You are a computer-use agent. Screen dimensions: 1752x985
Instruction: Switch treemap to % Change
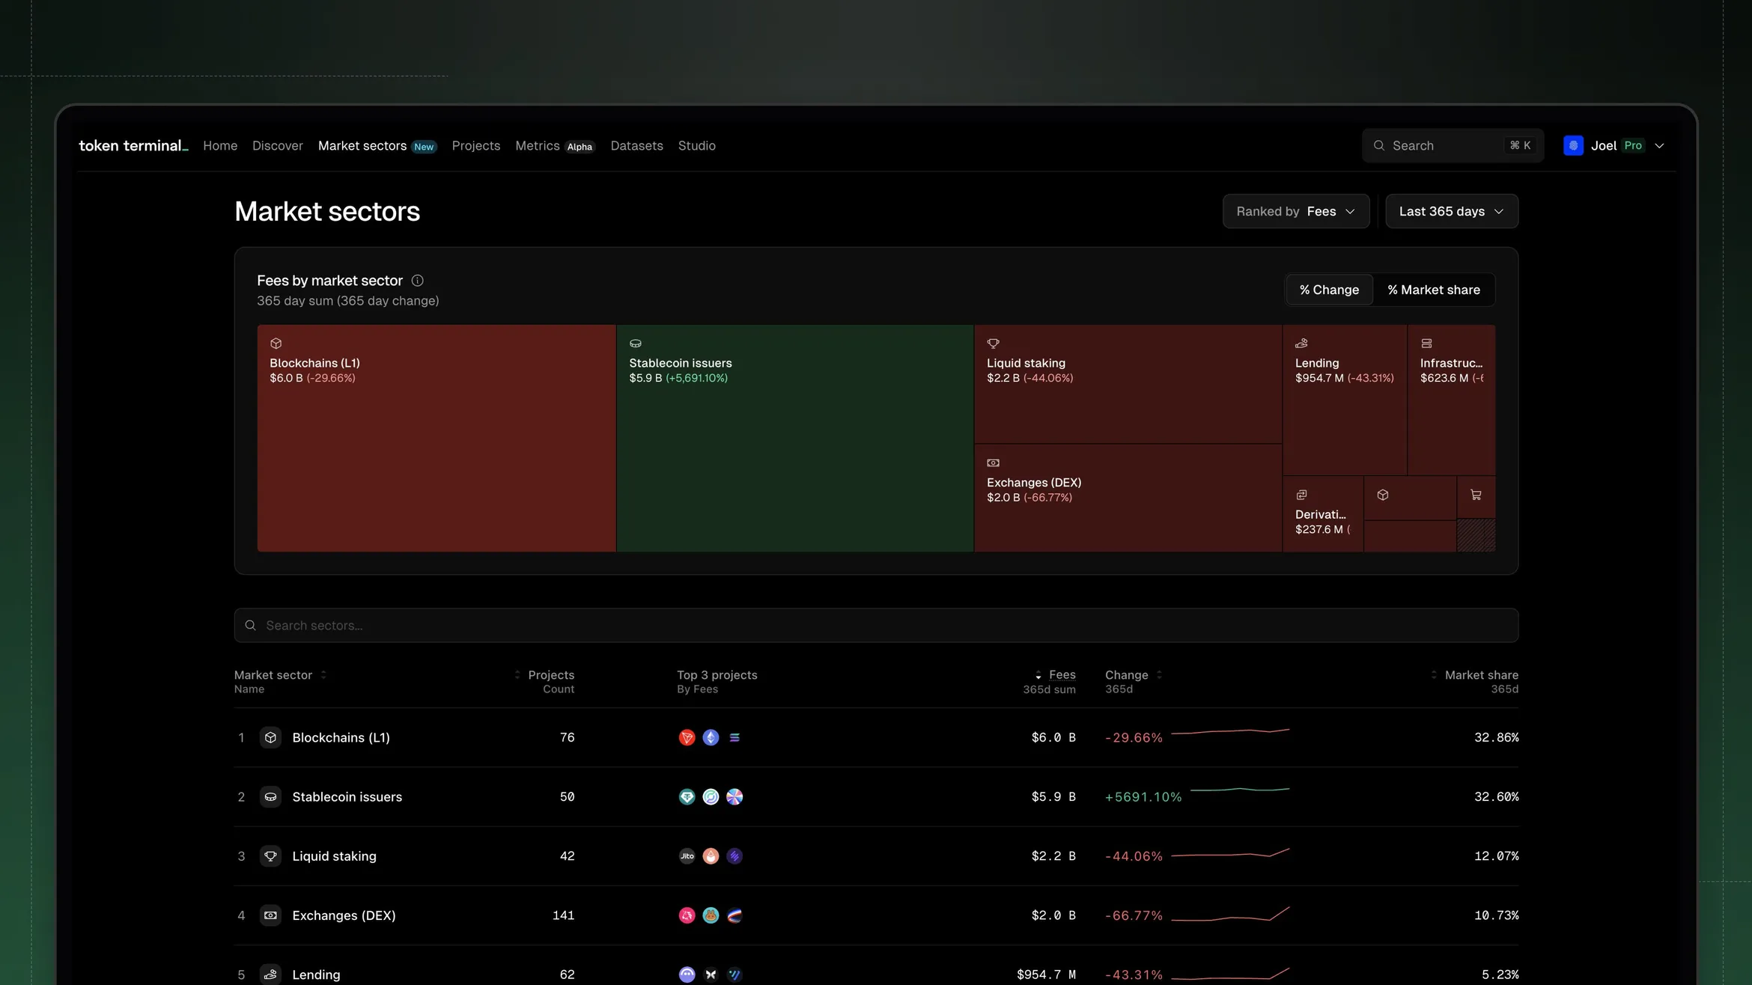[1329, 290]
